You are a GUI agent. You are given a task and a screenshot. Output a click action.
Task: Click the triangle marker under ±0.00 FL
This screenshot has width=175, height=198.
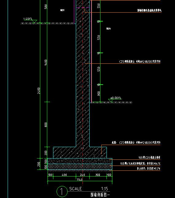point(111,101)
